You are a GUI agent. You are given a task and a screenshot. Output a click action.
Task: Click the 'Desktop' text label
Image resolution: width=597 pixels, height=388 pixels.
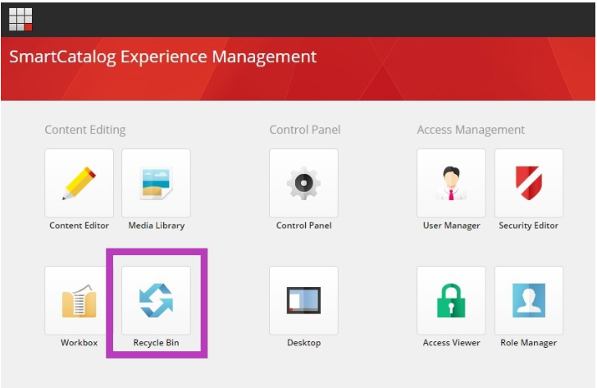303,343
